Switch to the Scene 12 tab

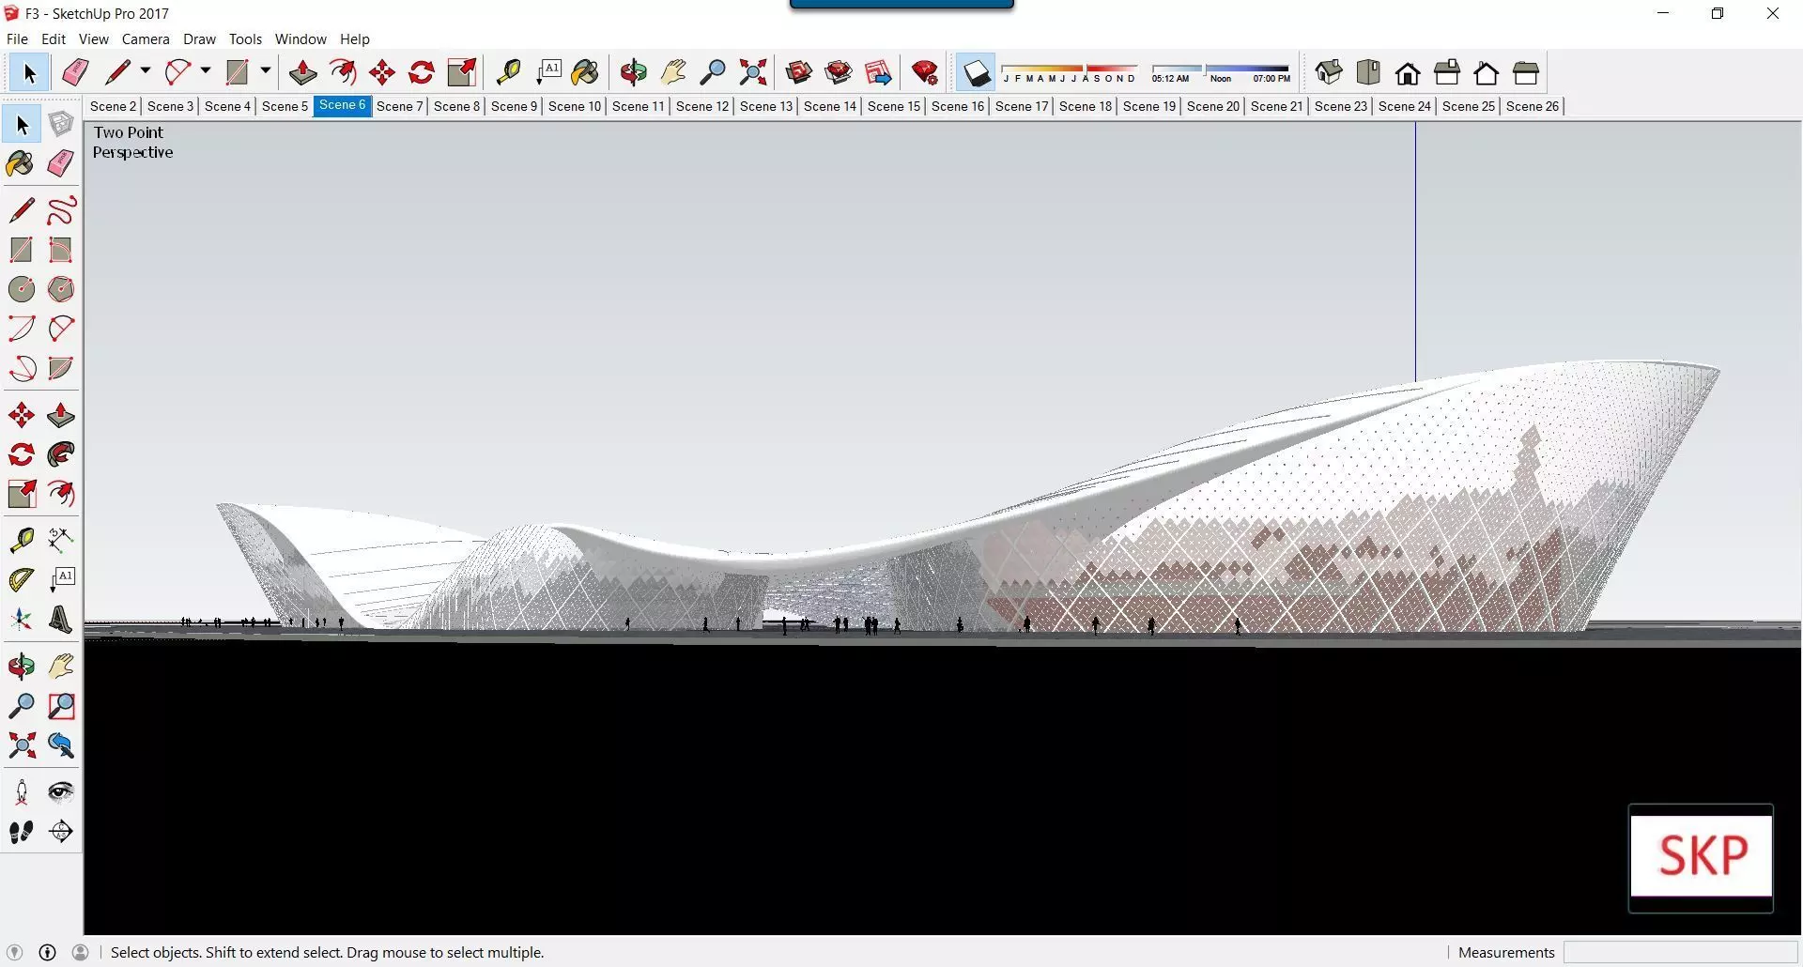[702, 106]
